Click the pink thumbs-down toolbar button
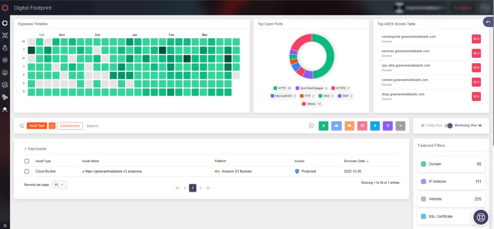The width and height of the screenshot is (494, 229). [362, 126]
